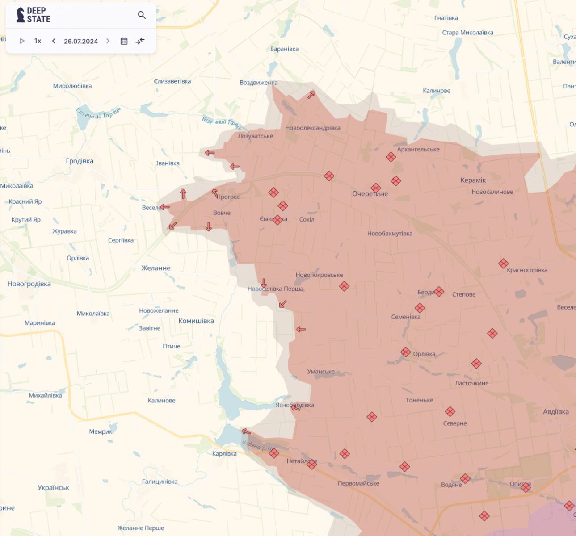The height and width of the screenshot is (536, 576).
Task: Go to the next date with right chevron
Action: click(x=108, y=41)
